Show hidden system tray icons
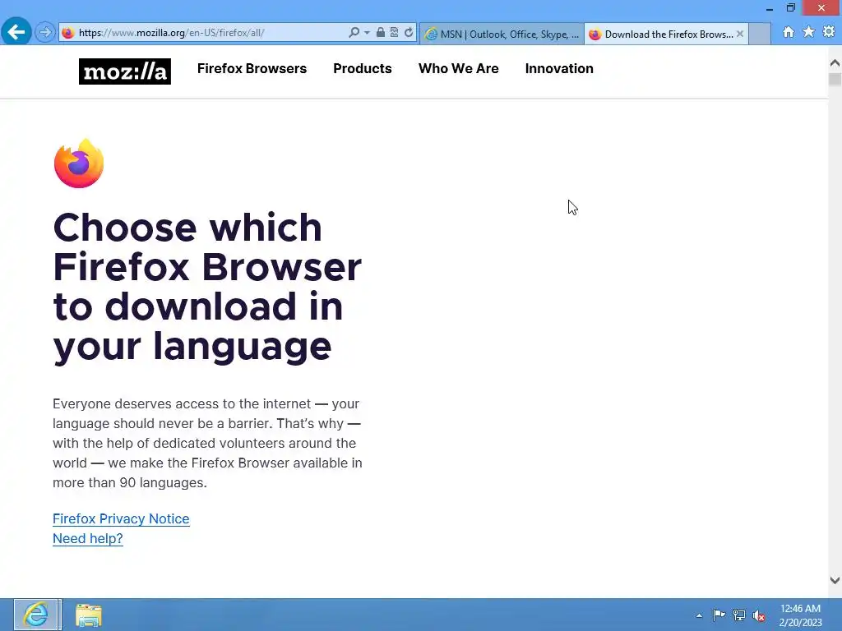Image resolution: width=842 pixels, height=631 pixels. (x=699, y=615)
